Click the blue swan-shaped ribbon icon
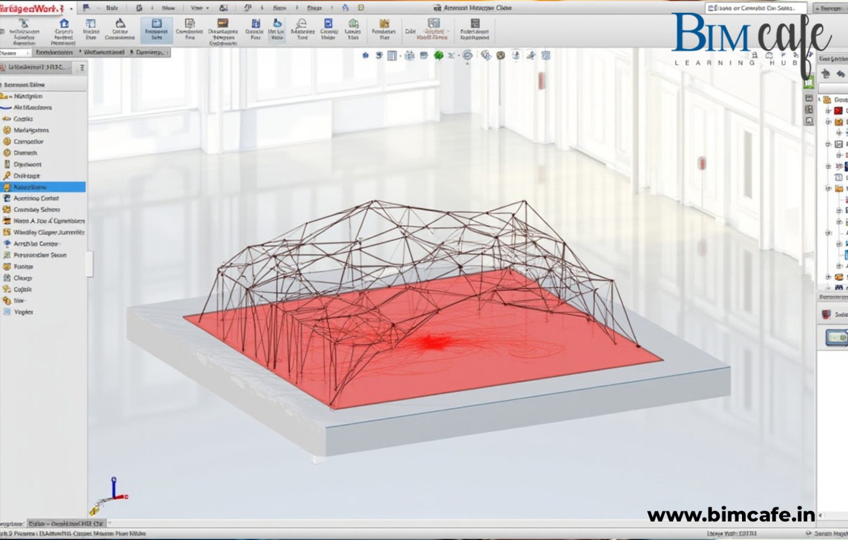Image resolution: width=848 pixels, height=540 pixels. pos(277,23)
